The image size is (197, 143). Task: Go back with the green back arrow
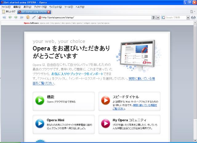[x=10, y=17]
